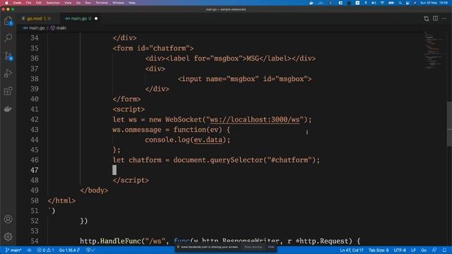Screen dimensions: 452x254
Task: Click the ev.data underlined text
Action: [x=208, y=140]
